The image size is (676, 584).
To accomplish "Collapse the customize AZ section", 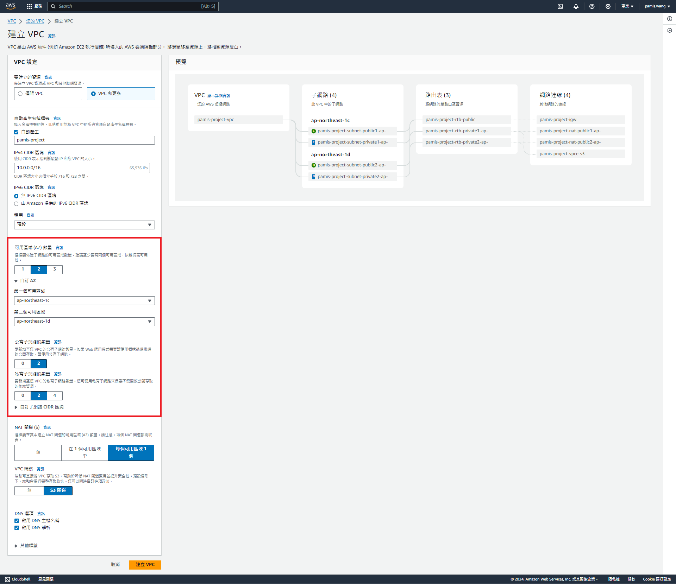I will click(x=25, y=281).
